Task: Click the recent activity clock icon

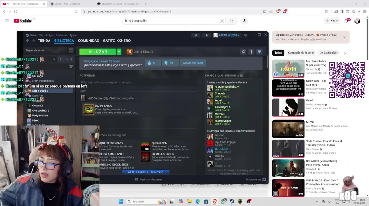Action: coord(67,59)
